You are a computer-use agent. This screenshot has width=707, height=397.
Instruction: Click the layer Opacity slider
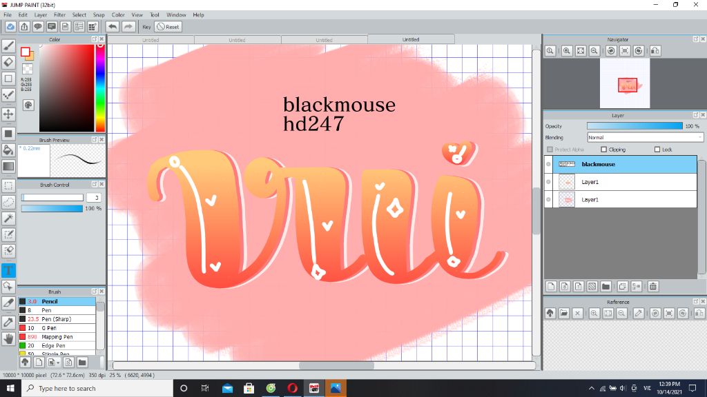pos(635,126)
